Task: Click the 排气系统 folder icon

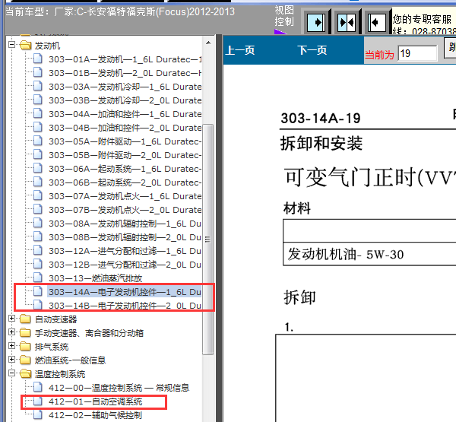Action: click(26, 346)
